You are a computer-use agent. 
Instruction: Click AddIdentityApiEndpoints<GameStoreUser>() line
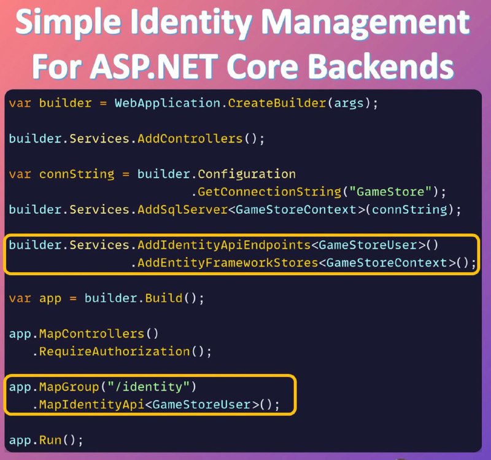[x=223, y=245]
